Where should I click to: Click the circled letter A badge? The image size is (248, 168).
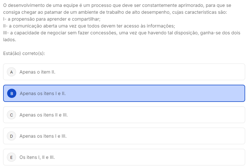pyautogui.click(x=11, y=72)
